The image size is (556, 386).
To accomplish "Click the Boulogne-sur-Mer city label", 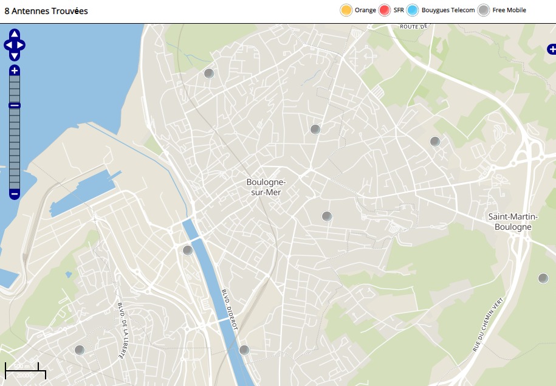I will tap(266, 187).
